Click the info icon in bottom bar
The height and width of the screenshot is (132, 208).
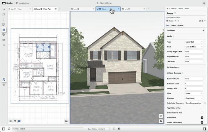click(x=9, y=129)
